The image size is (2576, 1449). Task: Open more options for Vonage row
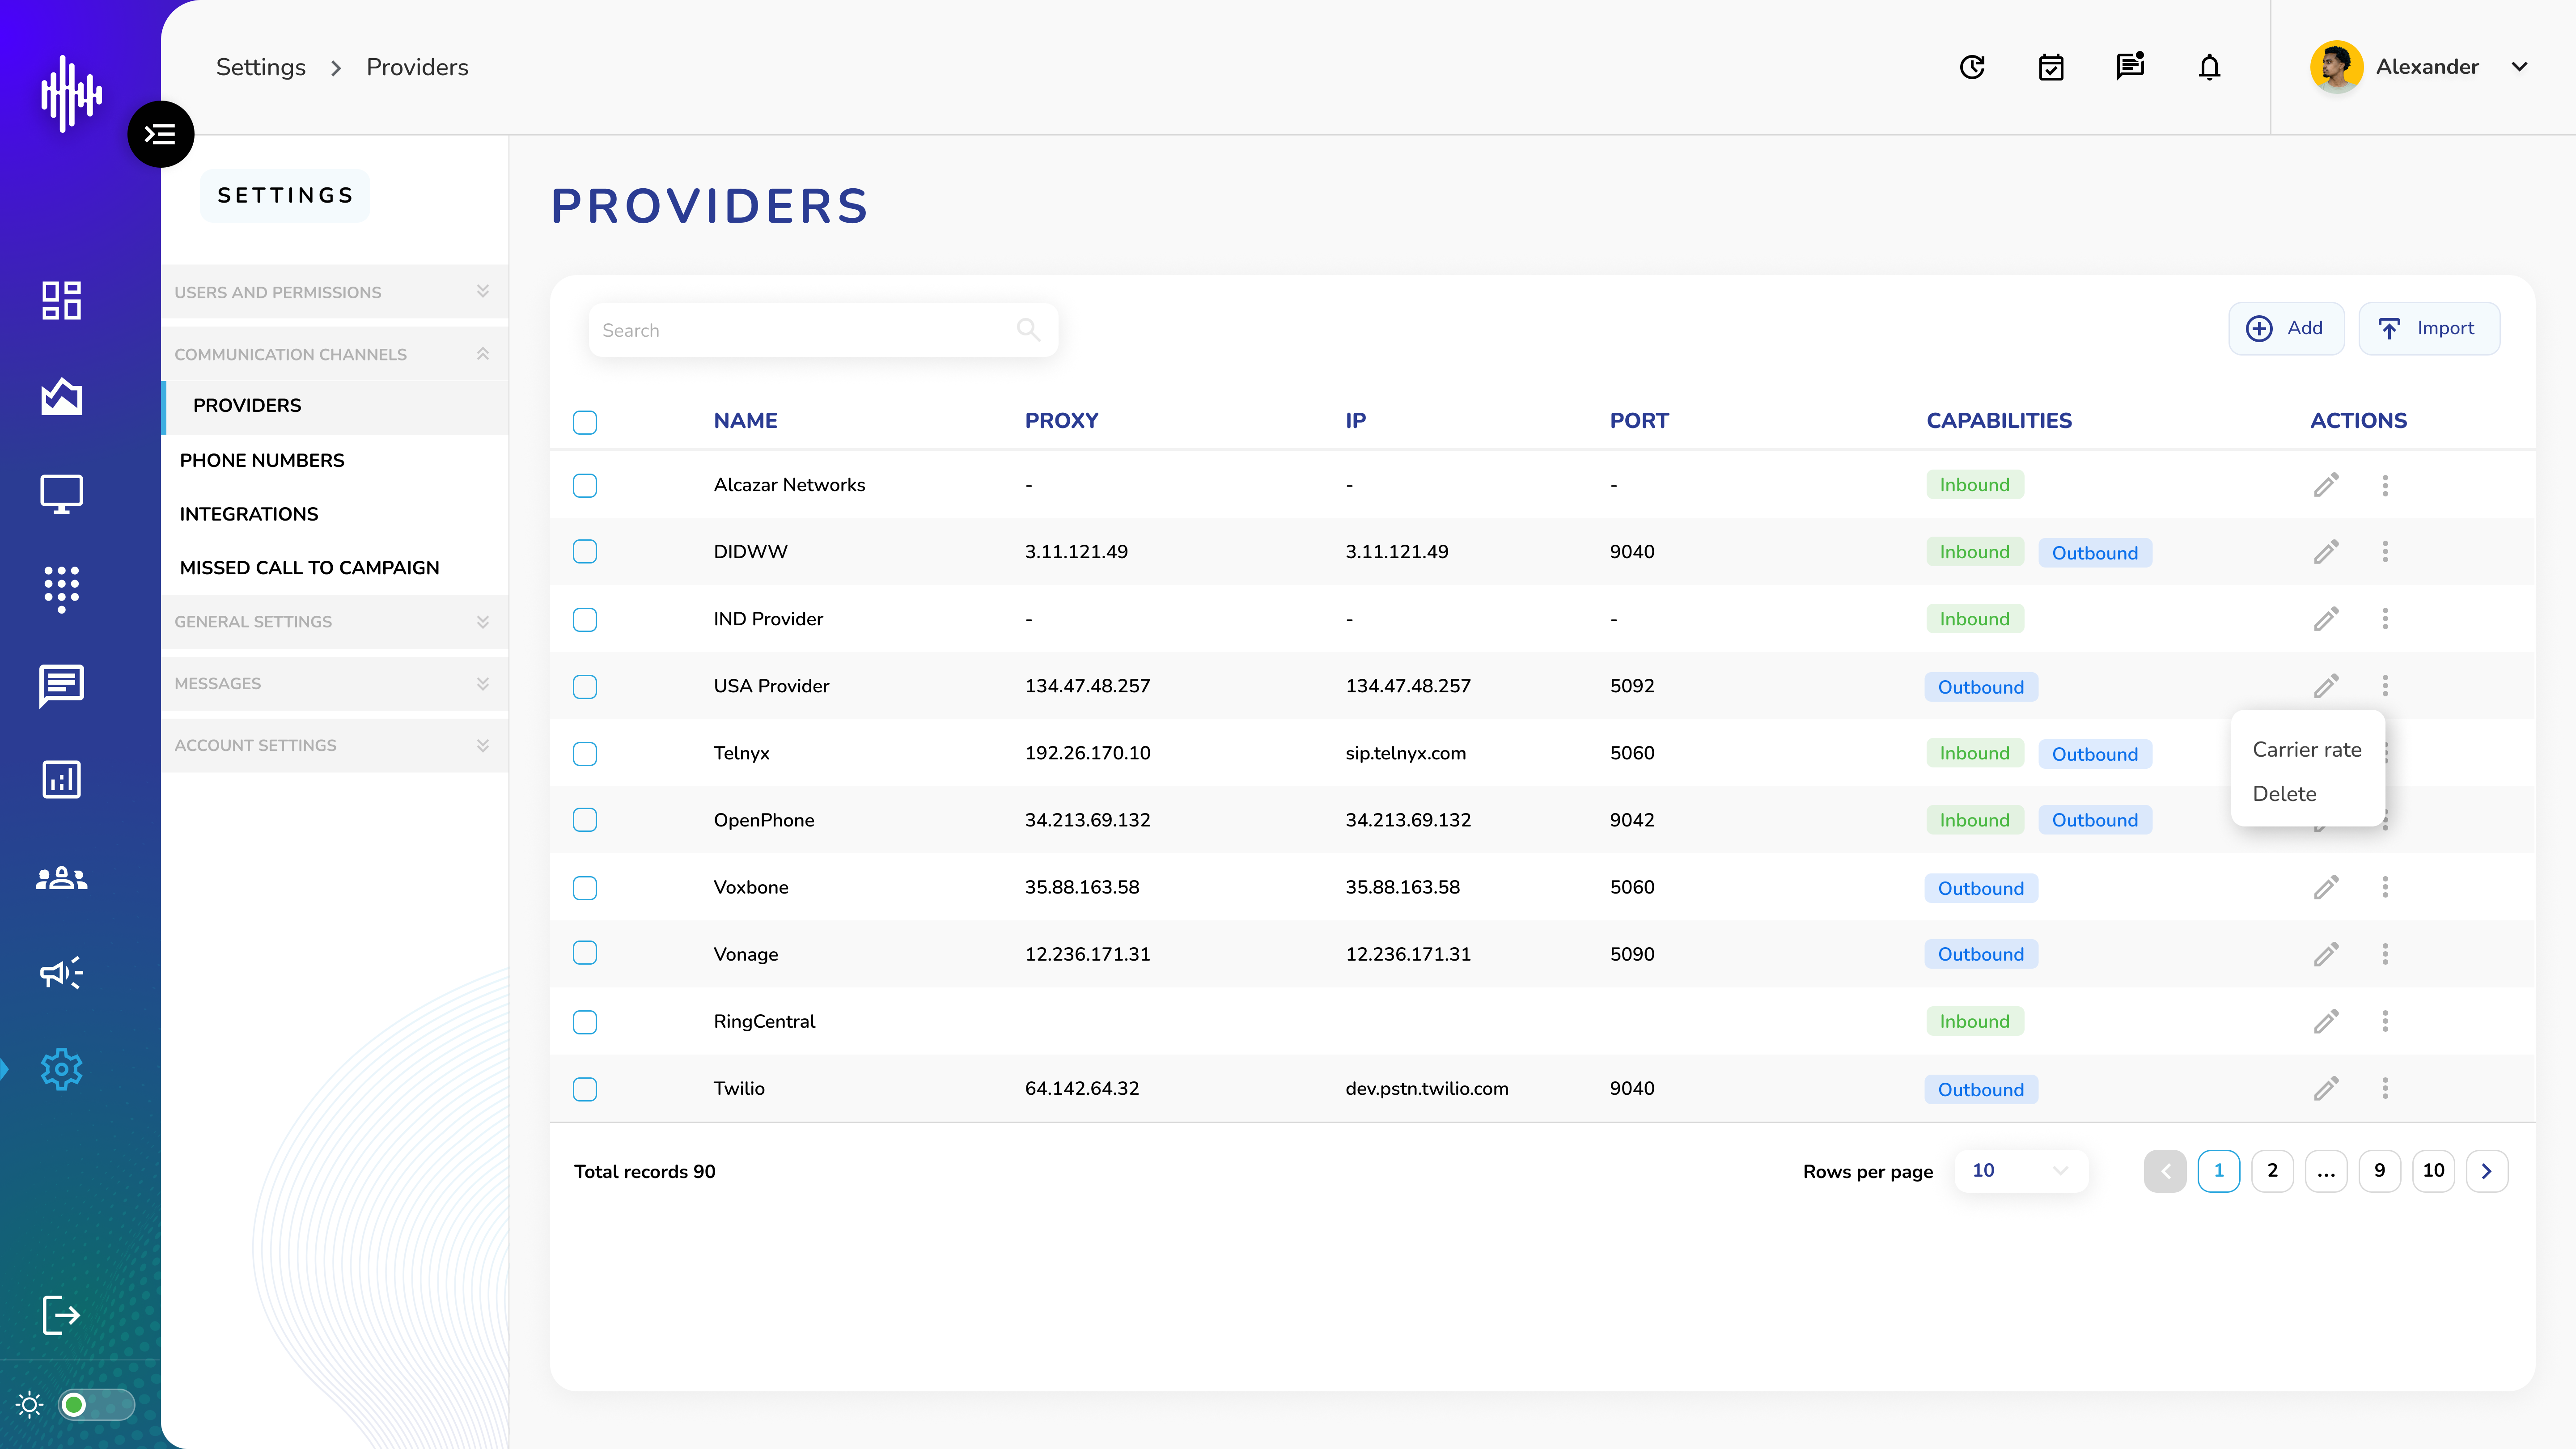[x=2385, y=954]
